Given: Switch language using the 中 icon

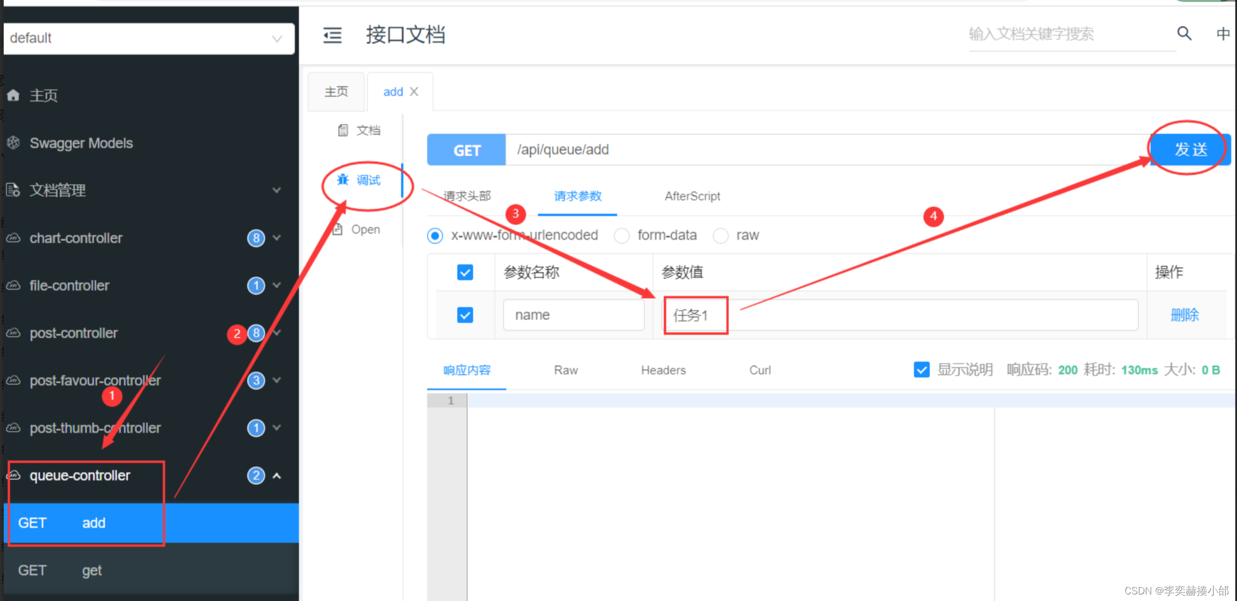Looking at the screenshot, I should [x=1223, y=34].
